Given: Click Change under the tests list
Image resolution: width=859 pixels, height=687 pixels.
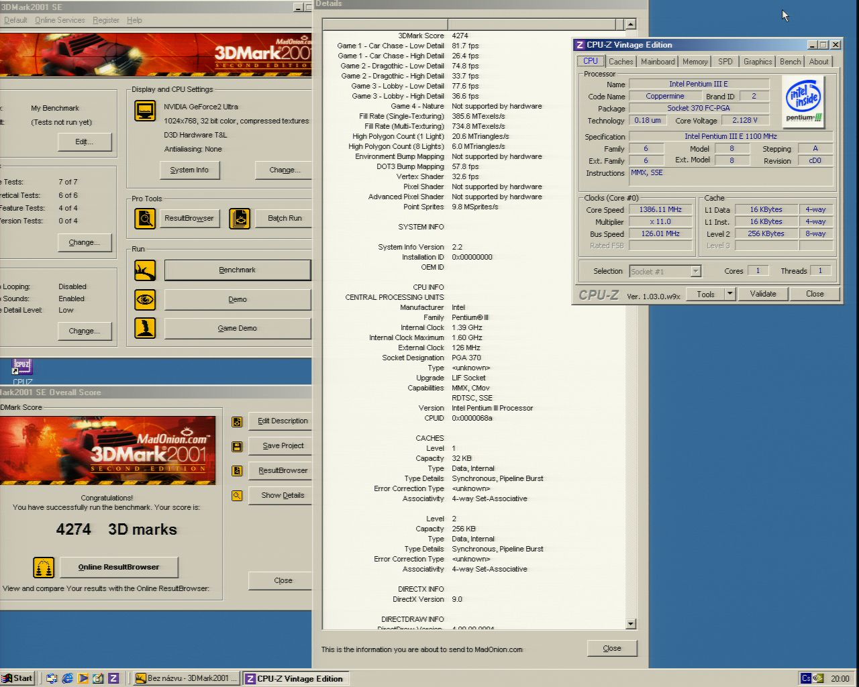Looking at the screenshot, I should click(84, 243).
